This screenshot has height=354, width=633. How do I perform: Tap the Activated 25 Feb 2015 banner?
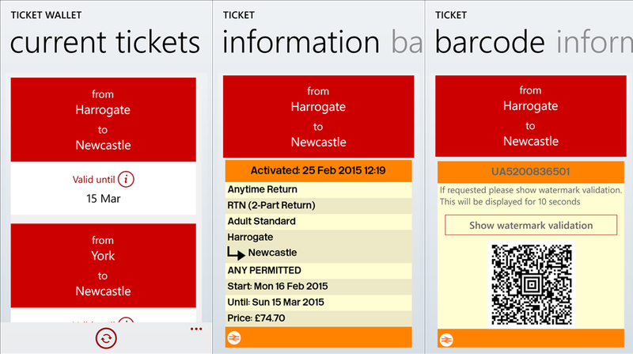point(318,170)
